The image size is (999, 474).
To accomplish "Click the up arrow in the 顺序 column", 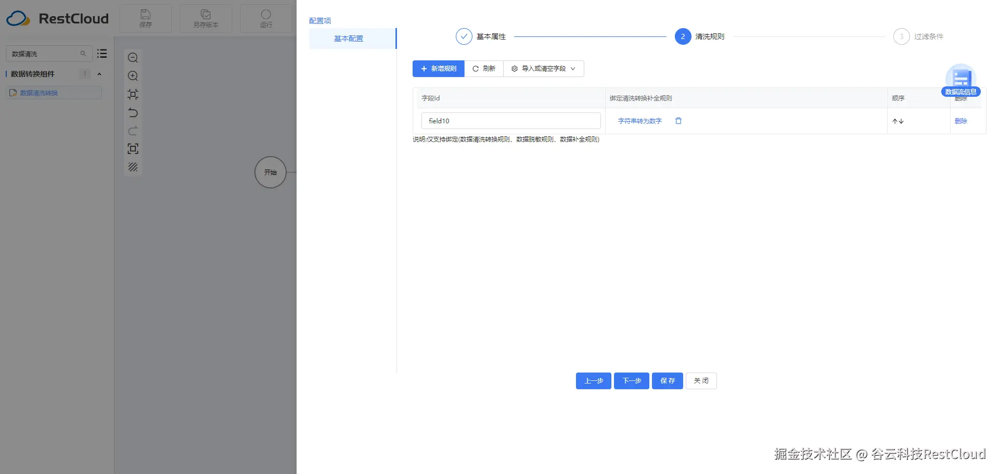I will (895, 121).
